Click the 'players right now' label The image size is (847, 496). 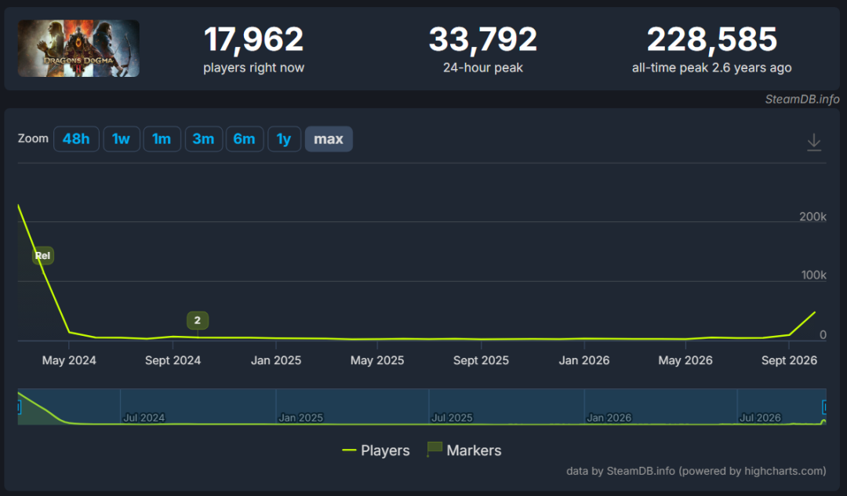(x=253, y=67)
